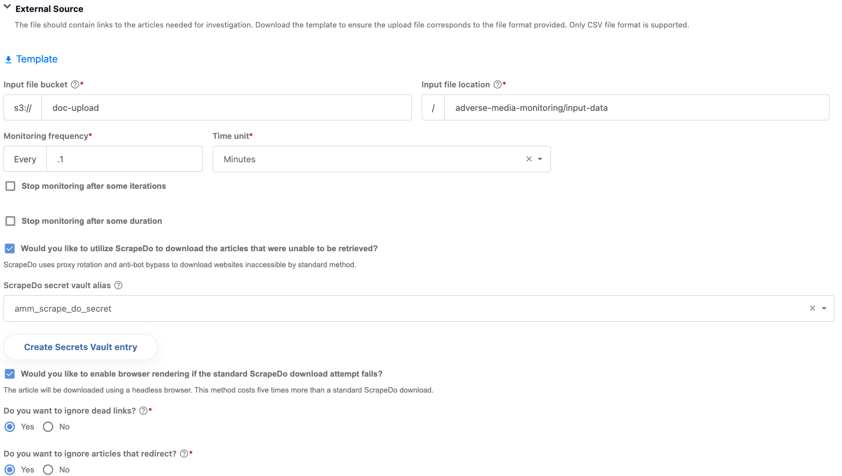The height and width of the screenshot is (476, 842).
Task: Uncheck browser rendering fallback option
Action: (9, 374)
